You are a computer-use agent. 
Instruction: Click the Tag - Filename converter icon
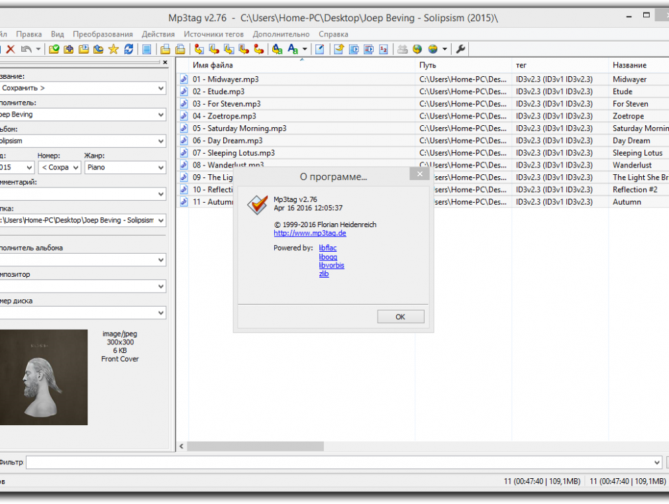coord(199,49)
